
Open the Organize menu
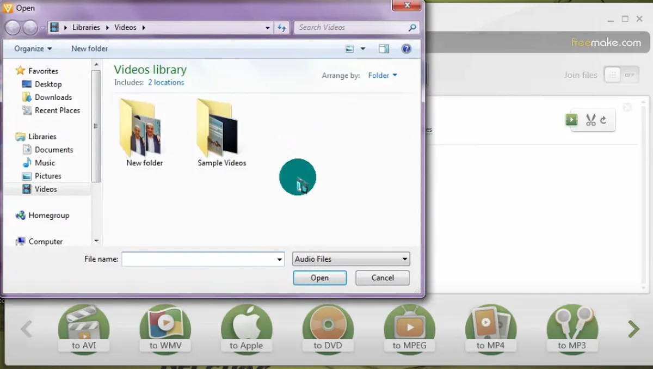(x=33, y=48)
